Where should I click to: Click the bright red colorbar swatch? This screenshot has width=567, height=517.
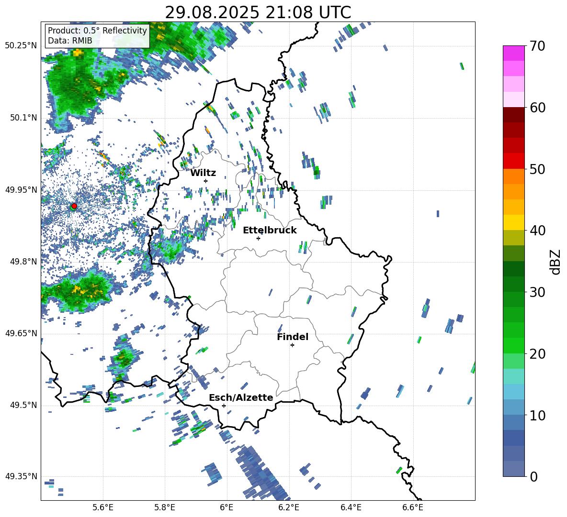[x=513, y=161]
